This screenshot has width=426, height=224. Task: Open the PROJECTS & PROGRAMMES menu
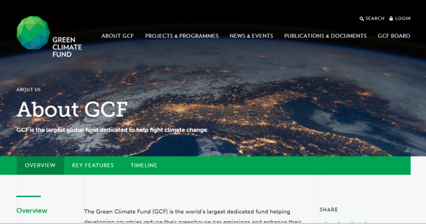(182, 36)
